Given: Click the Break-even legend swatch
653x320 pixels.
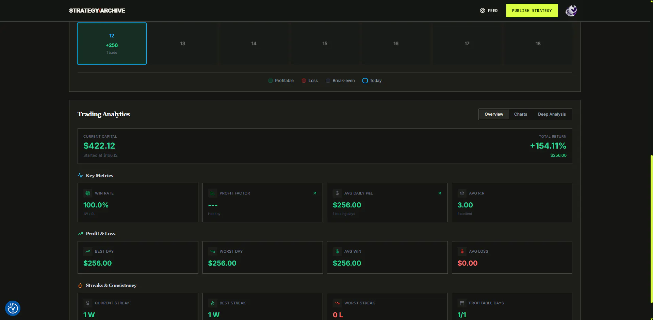Looking at the screenshot, I should click(328, 81).
